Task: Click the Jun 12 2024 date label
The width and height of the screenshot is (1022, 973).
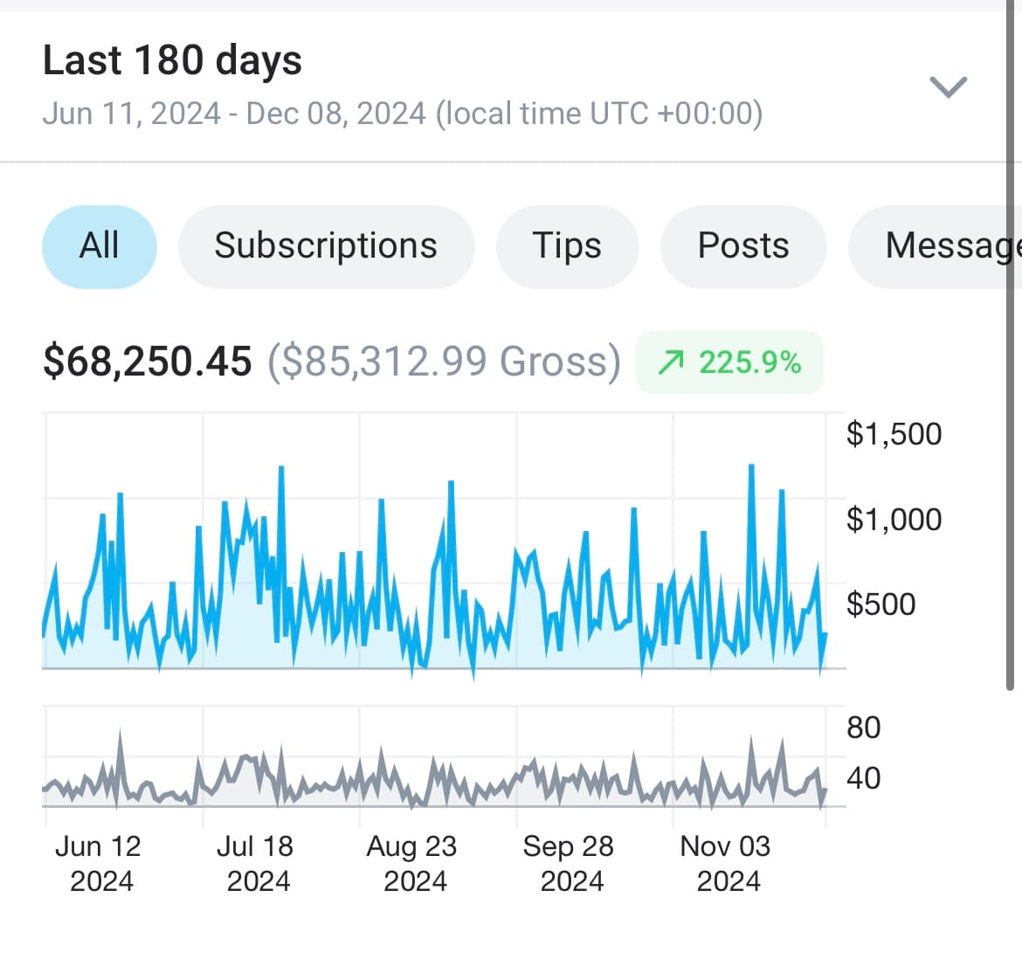Action: 99,862
